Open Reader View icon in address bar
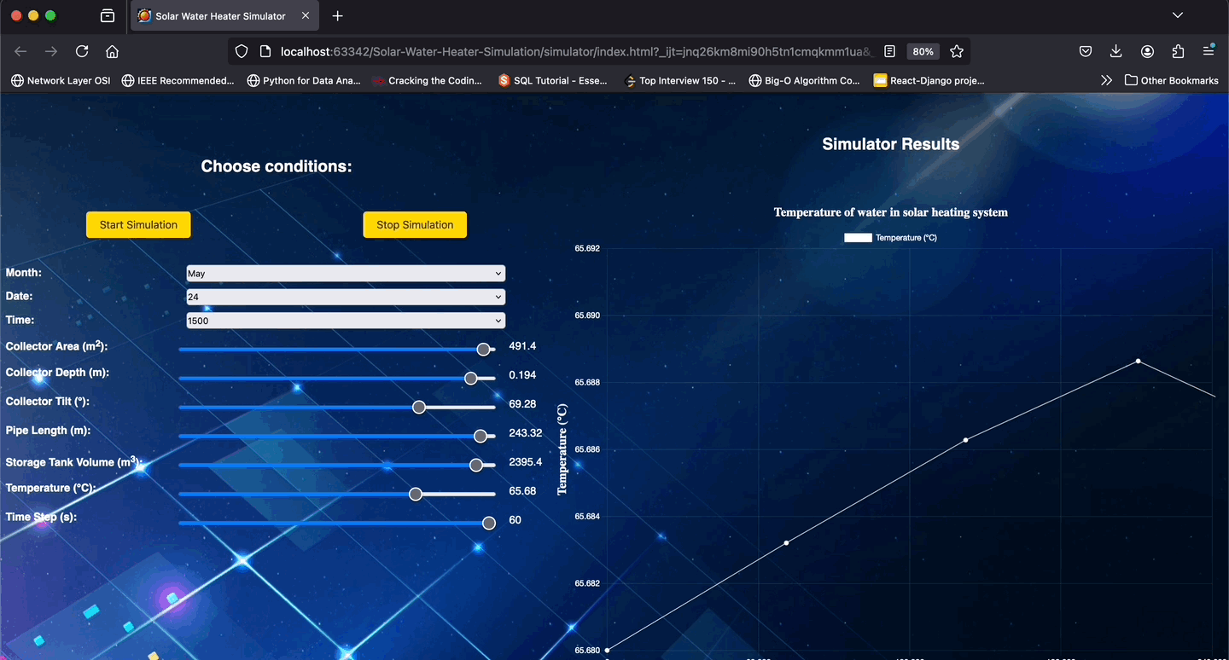 click(890, 51)
